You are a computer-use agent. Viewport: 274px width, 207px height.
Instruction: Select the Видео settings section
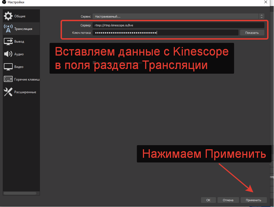(21, 67)
